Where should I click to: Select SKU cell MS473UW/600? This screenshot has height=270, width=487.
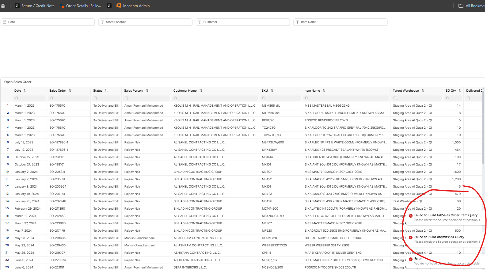point(273,143)
